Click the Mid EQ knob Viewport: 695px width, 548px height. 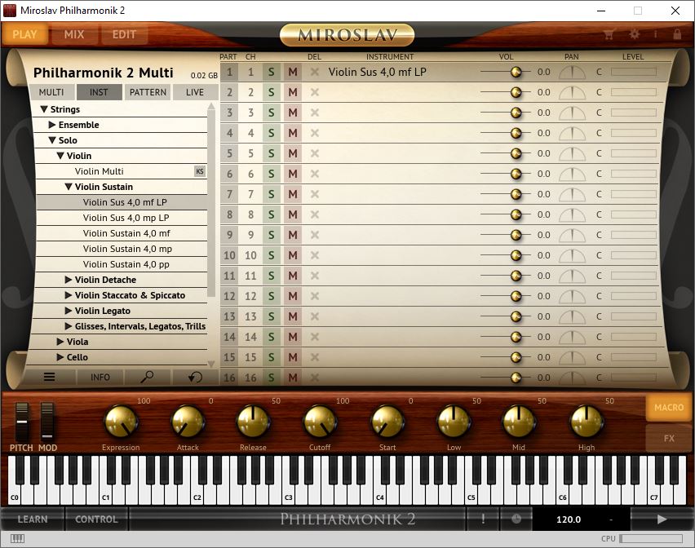tap(519, 422)
